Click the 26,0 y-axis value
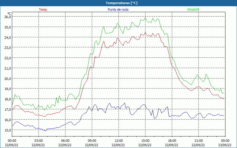 8,17
